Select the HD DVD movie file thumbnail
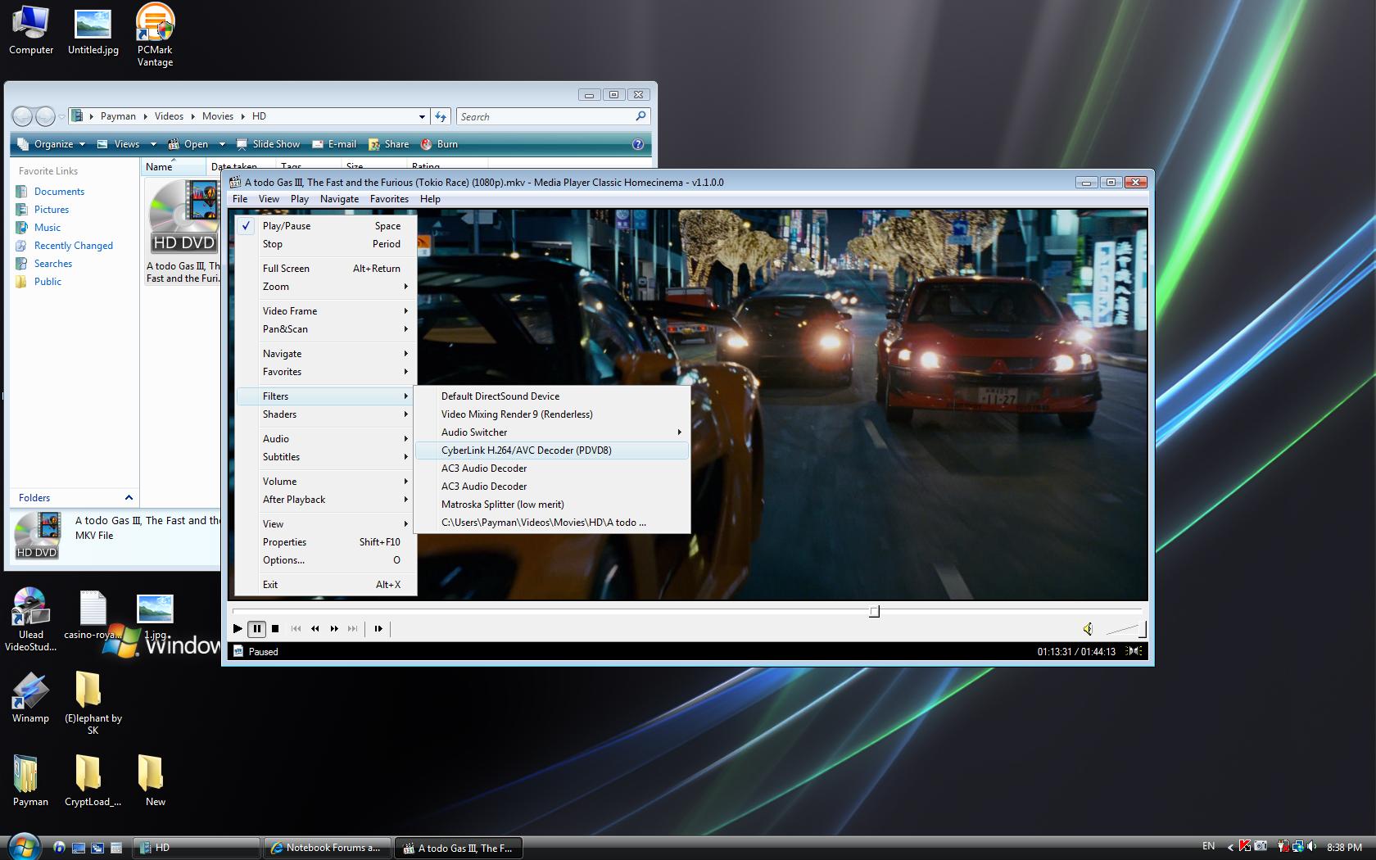This screenshot has width=1376, height=860. pos(183,230)
